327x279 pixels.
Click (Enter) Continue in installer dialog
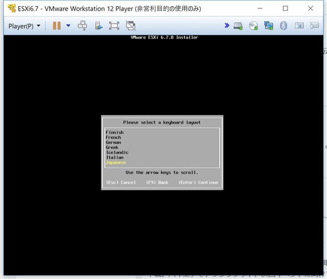[x=198, y=183]
